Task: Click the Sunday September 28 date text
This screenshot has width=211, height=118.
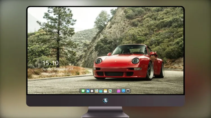Action: coord(58,69)
